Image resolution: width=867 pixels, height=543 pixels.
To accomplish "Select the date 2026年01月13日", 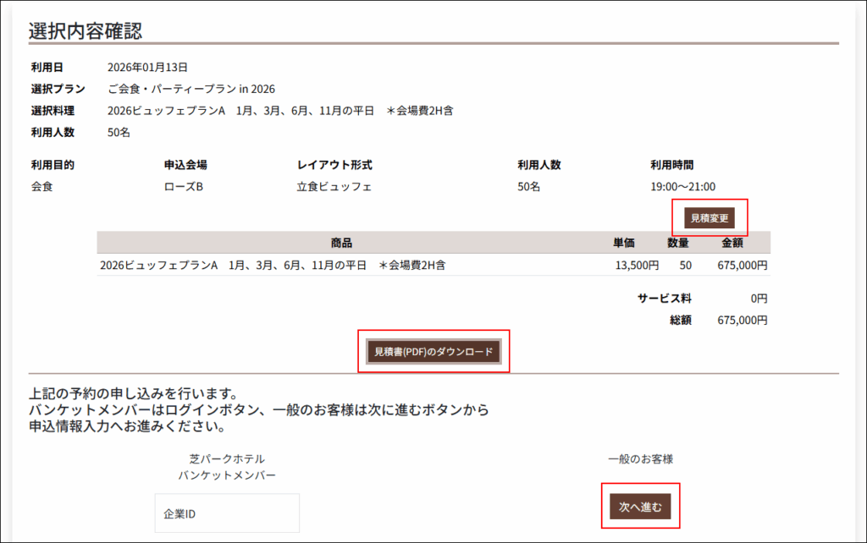I will 147,67.
